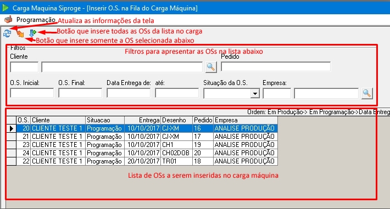Image resolution: width=390 pixels, height=209 pixels.
Task: Click the O.S. Inicial input field
Action: 32,93
